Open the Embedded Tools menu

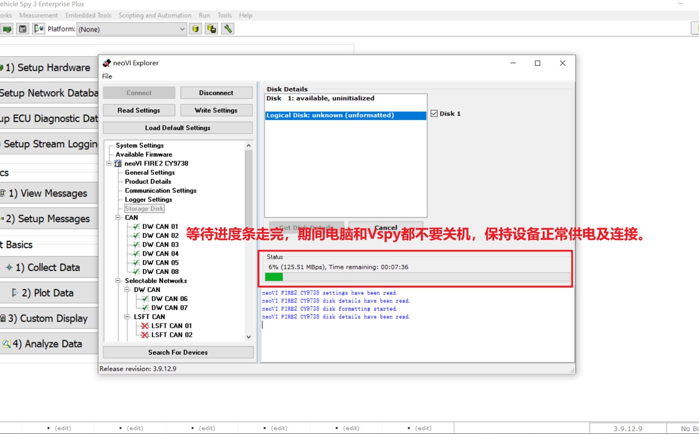click(88, 15)
